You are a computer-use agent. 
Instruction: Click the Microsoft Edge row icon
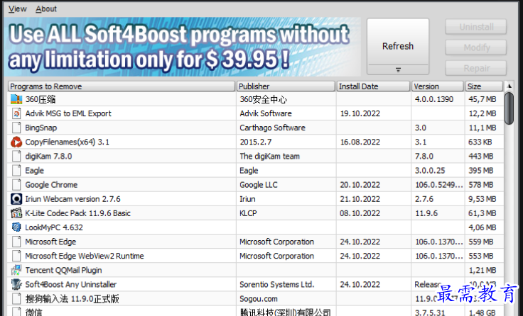click(x=16, y=242)
